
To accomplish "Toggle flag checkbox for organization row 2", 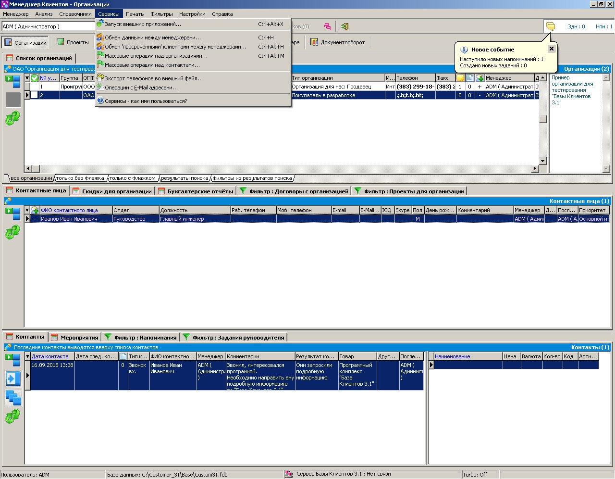I will click(35, 95).
